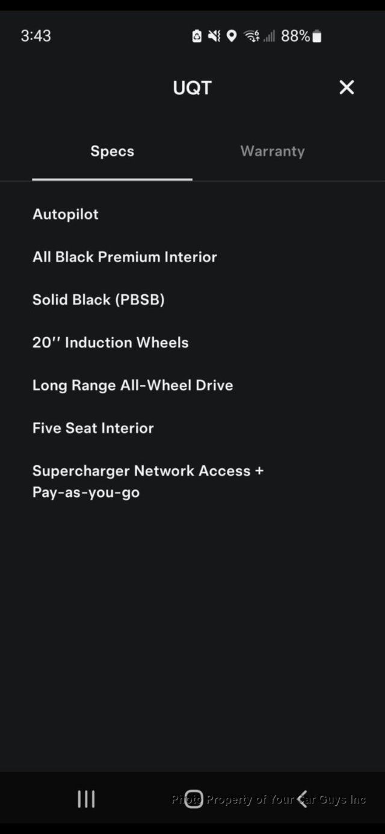Viewport: 385px width, 834px height.
Task: Tap the battery saver status icon
Action: point(196,36)
